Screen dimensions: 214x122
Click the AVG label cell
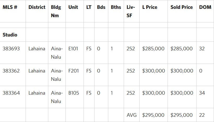tap(132, 115)
